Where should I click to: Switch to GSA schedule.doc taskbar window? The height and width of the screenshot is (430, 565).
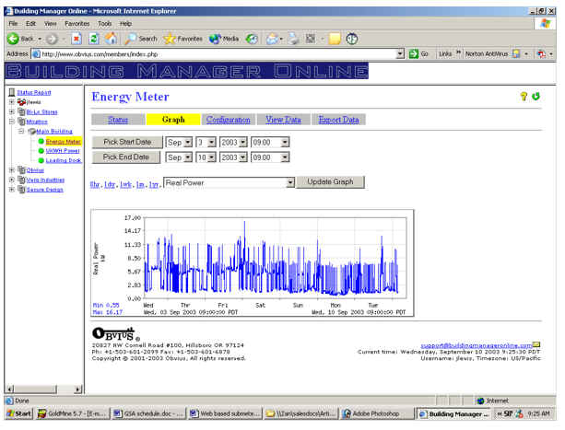point(148,413)
